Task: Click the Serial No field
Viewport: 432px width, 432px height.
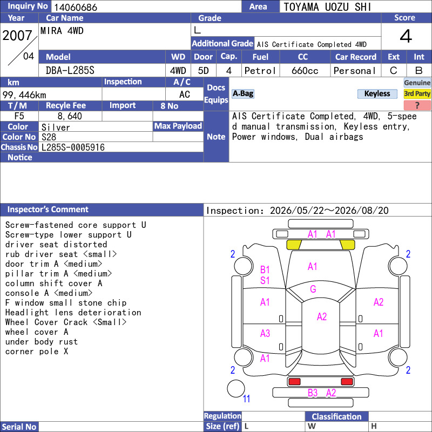Action: [x=121, y=427]
